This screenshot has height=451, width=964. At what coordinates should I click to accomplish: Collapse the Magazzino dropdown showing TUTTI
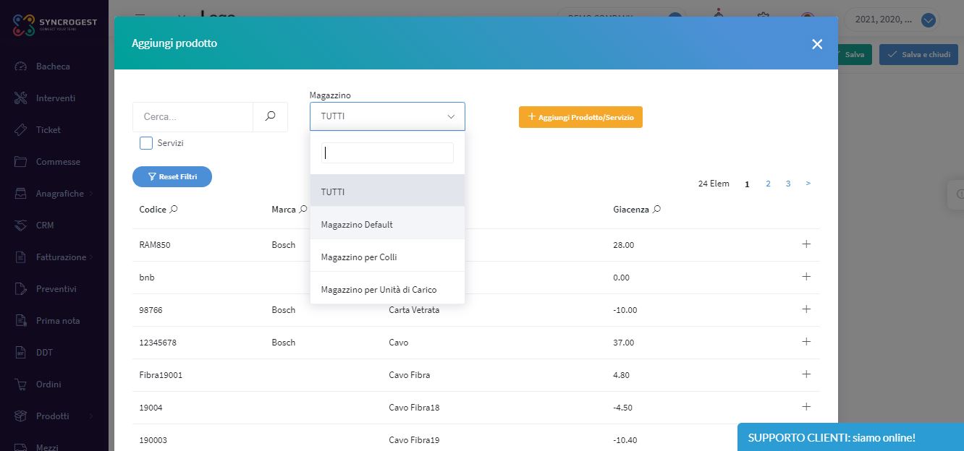tap(387, 116)
